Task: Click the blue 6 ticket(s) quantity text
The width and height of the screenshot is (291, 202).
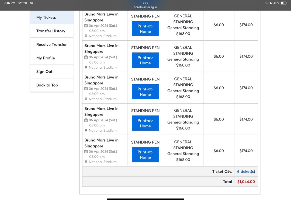Action: [246, 172]
